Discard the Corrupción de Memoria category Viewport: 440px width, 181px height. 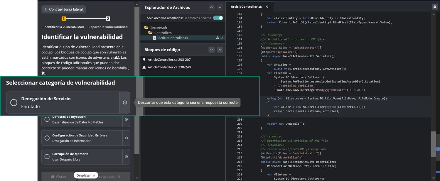point(126,157)
